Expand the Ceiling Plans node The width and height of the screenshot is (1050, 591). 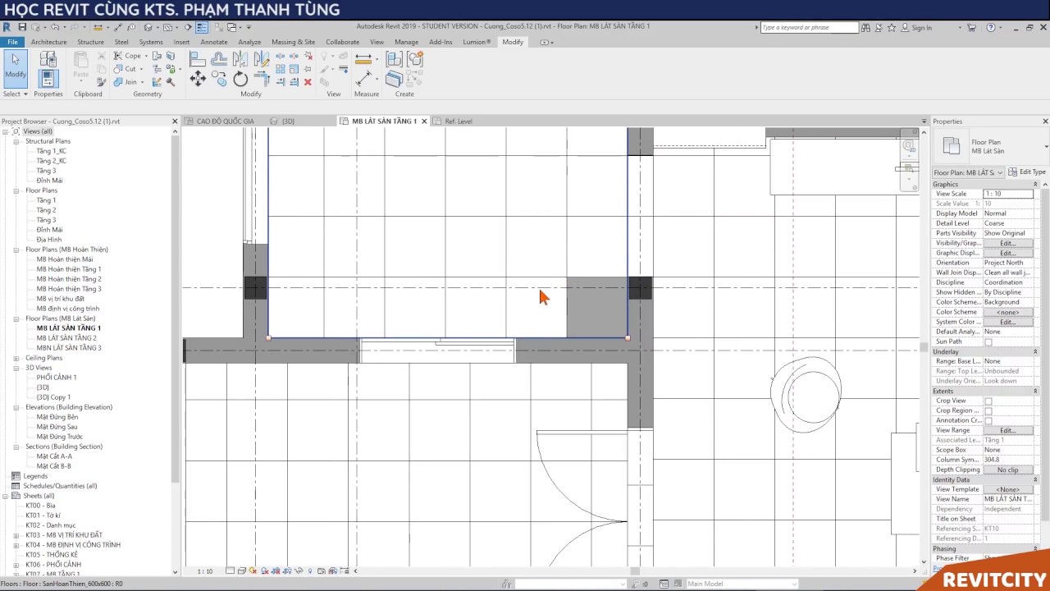pyautogui.click(x=16, y=358)
